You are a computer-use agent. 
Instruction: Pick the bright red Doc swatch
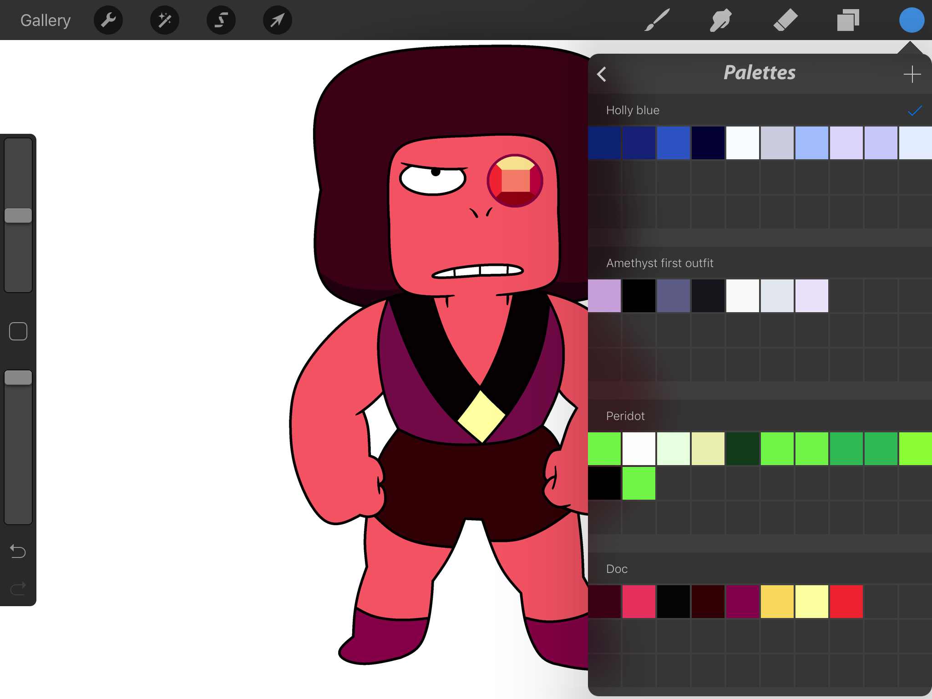[x=846, y=602]
